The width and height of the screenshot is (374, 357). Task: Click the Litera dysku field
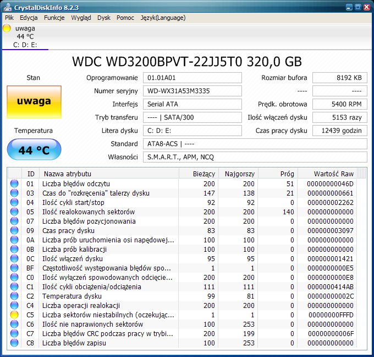click(193, 131)
